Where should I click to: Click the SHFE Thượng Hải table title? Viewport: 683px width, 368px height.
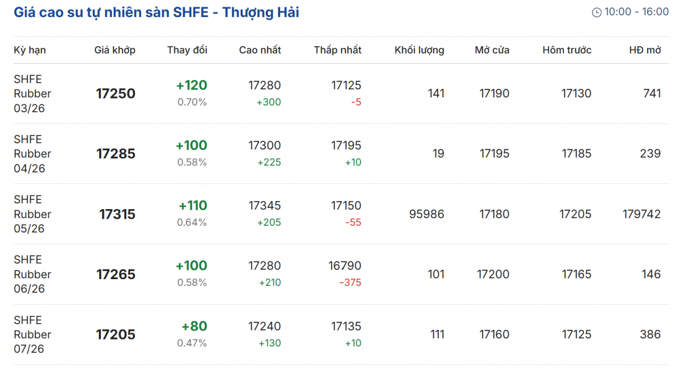click(157, 13)
